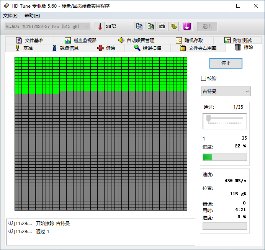Open the GLOWAY drive selection dropdown

(47, 26)
